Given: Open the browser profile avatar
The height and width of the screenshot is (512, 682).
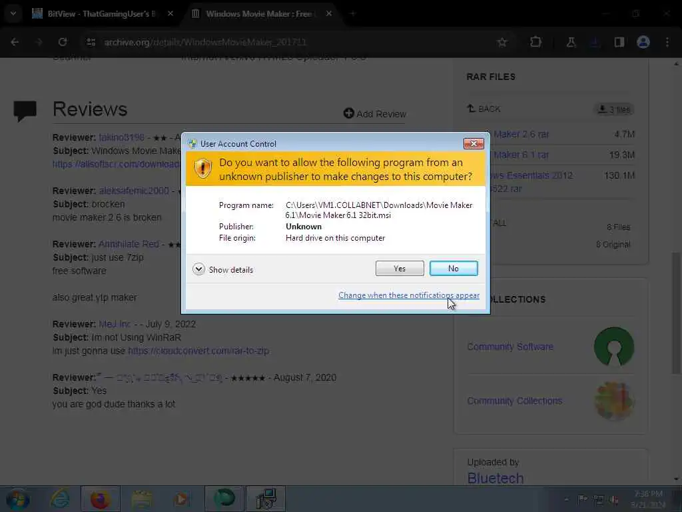Looking at the screenshot, I should [643, 42].
